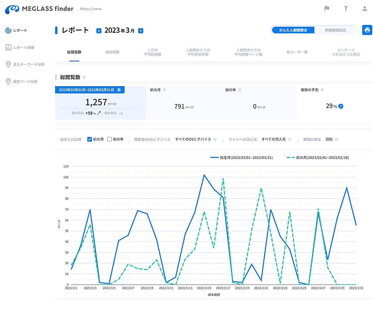Enable the 前の年 comparison checkbox
Viewport: 373px width, 311px height.
tap(109, 139)
